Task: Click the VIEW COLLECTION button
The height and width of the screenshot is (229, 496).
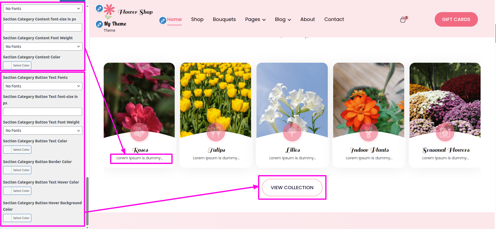Action: [292, 188]
